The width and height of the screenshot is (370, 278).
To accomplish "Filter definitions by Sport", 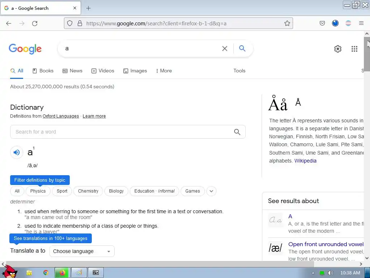I will tap(62, 191).
